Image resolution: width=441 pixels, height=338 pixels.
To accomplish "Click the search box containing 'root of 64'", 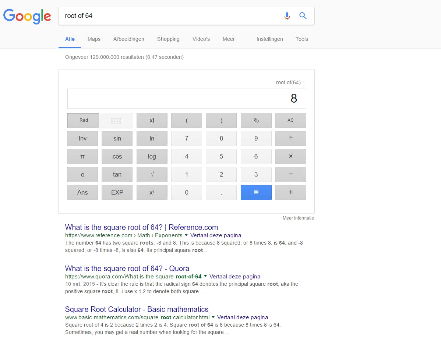I will [169, 16].
